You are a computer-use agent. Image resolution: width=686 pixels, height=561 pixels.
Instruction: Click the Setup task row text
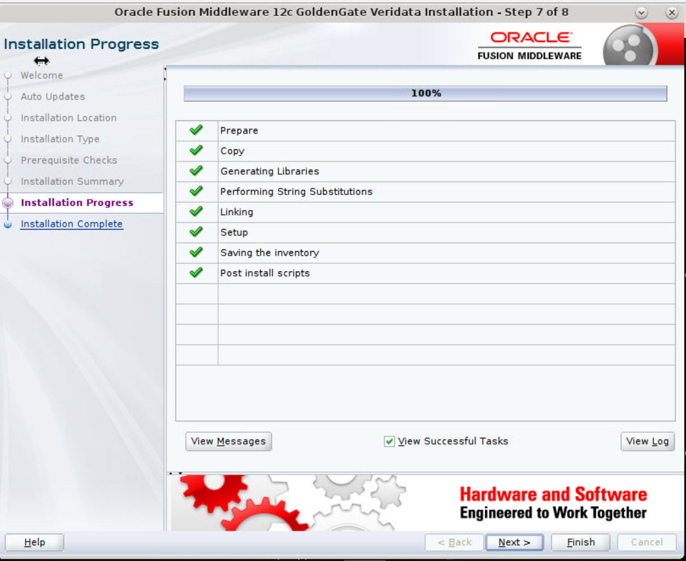coord(234,232)
